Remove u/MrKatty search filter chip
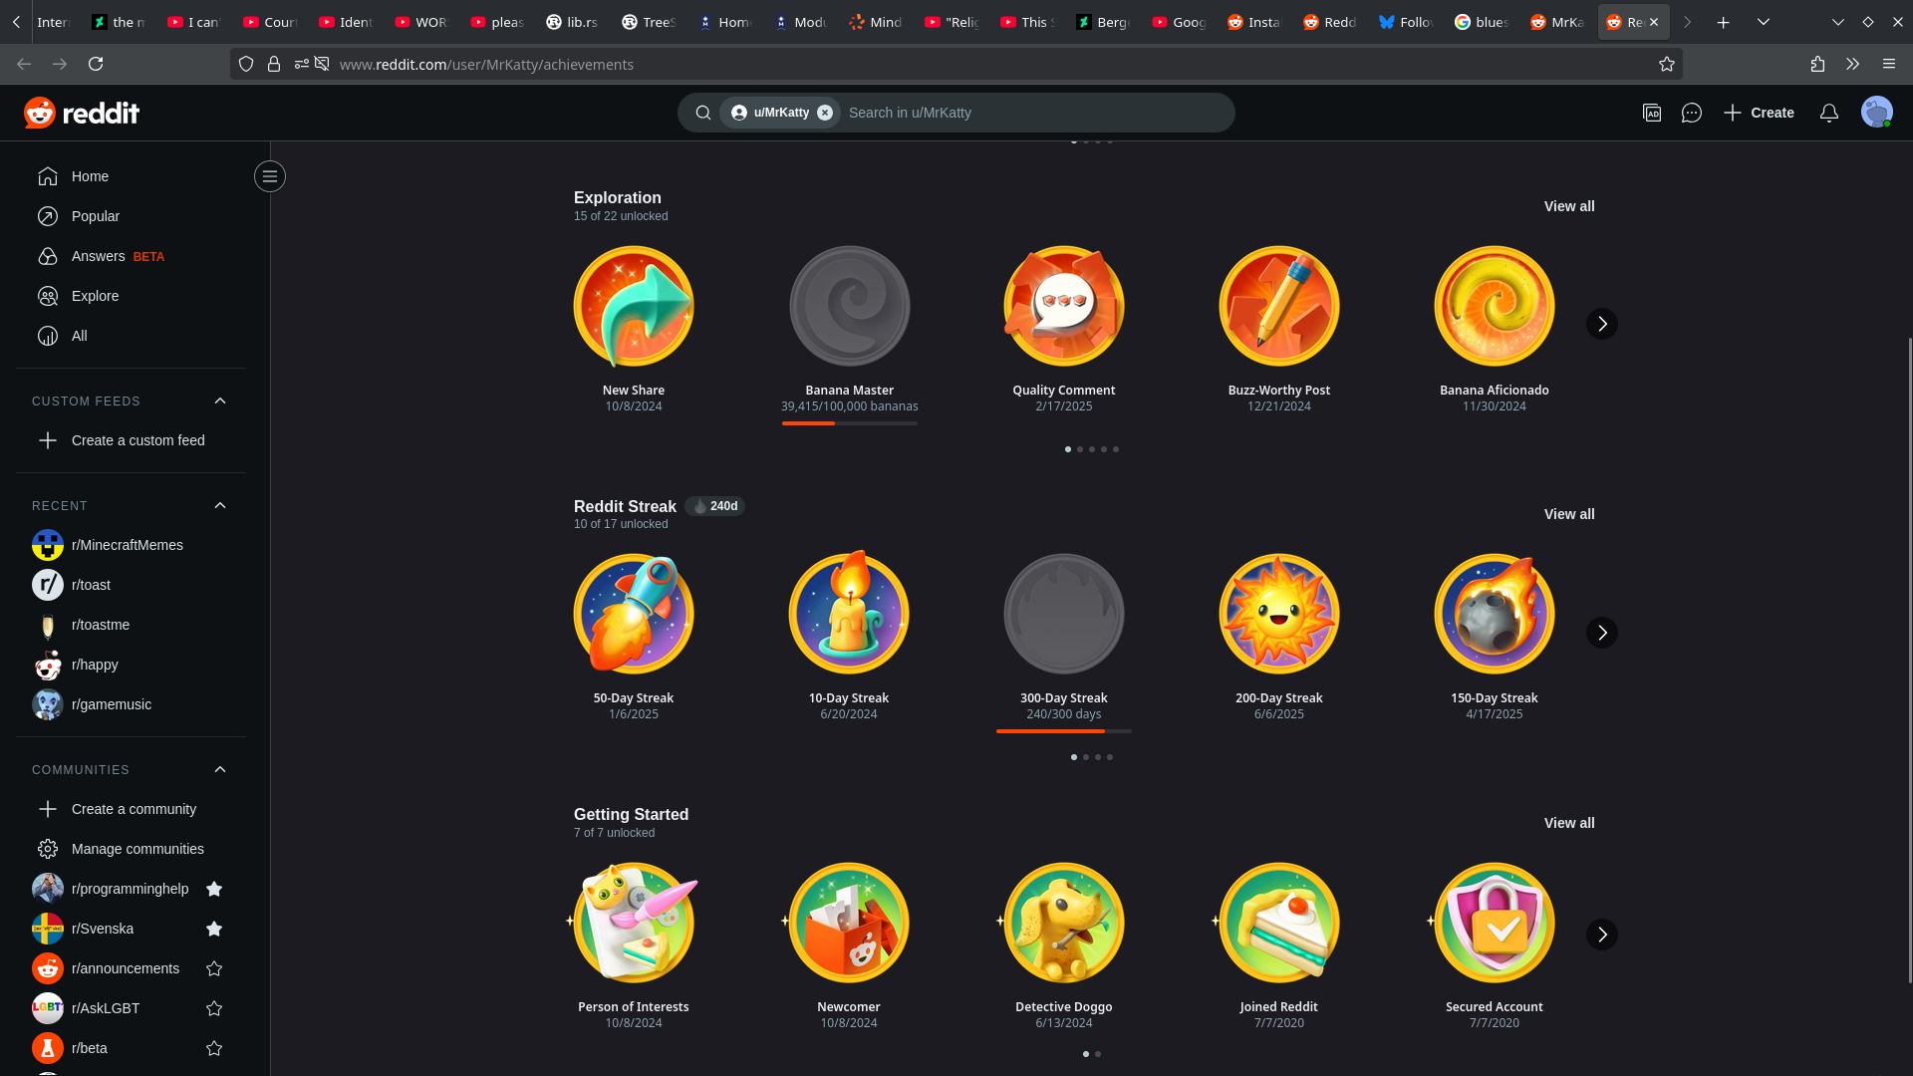 pos(825,113)
